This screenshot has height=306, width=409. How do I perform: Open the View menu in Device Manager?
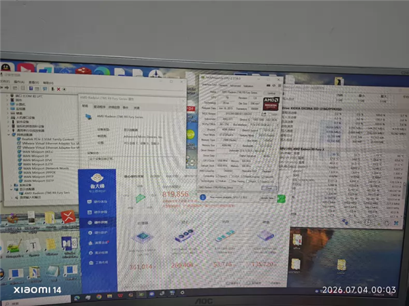[x=33, y=82]
